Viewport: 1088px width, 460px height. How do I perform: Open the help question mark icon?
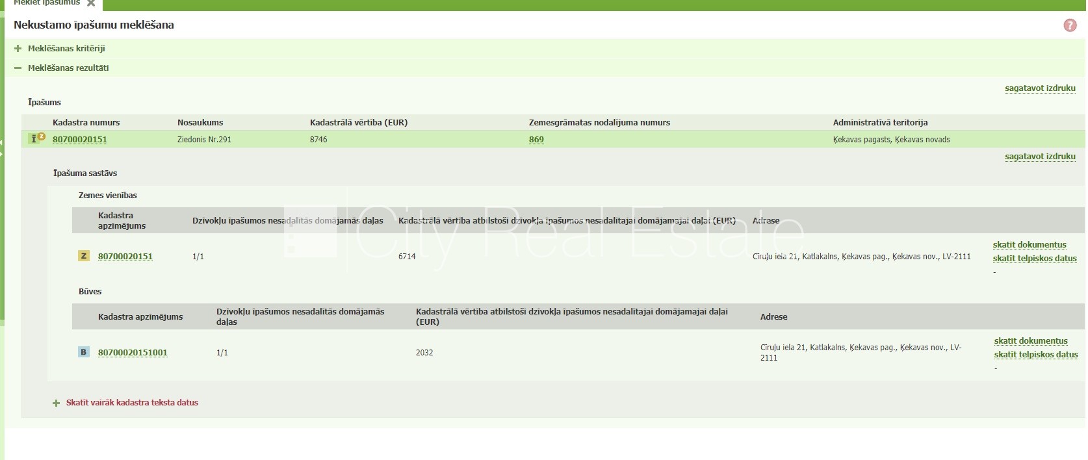tap(1070, 25)
